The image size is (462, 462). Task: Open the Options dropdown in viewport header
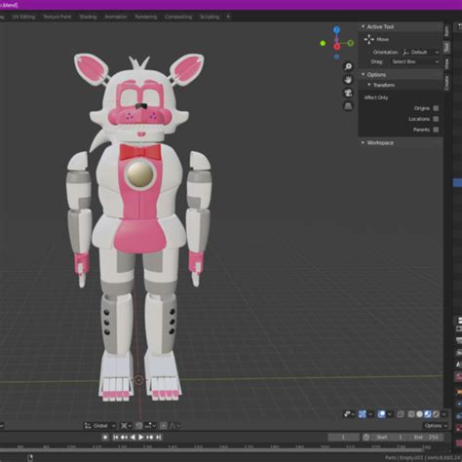[x=436, y=426]
